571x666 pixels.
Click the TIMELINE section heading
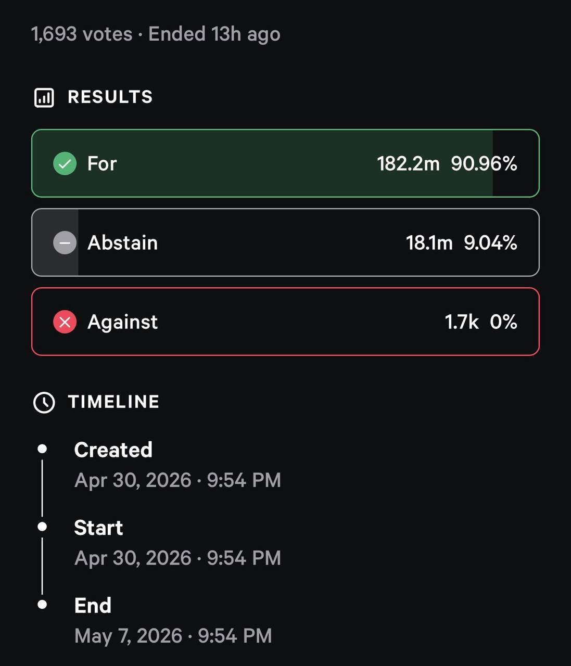[113, 402]
